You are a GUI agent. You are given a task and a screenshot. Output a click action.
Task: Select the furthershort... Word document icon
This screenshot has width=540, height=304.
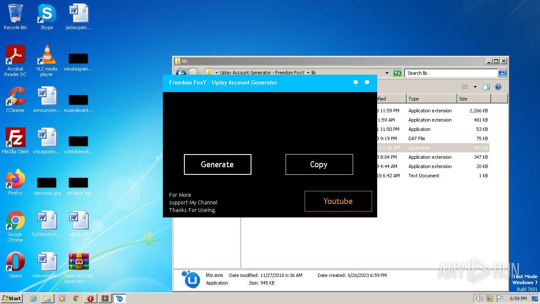pos(46,224)
